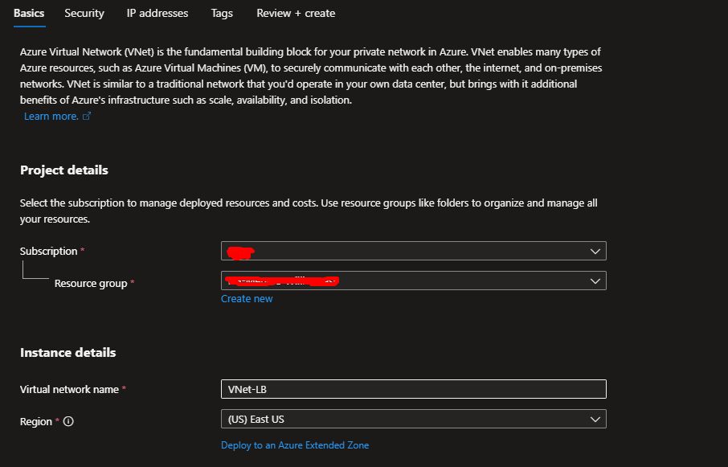This screenshot has height=467, width=728.
Task: Click the Subscription dropdown chevron arrow
Action: (x=595, y=252)
